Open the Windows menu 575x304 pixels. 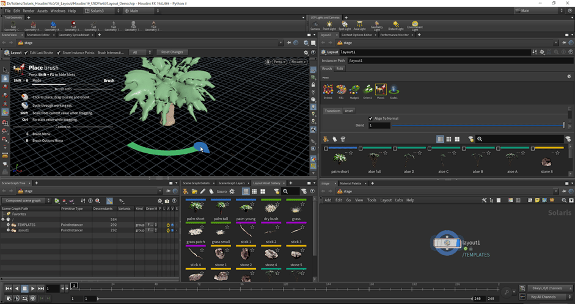click(x=57, y=11)
